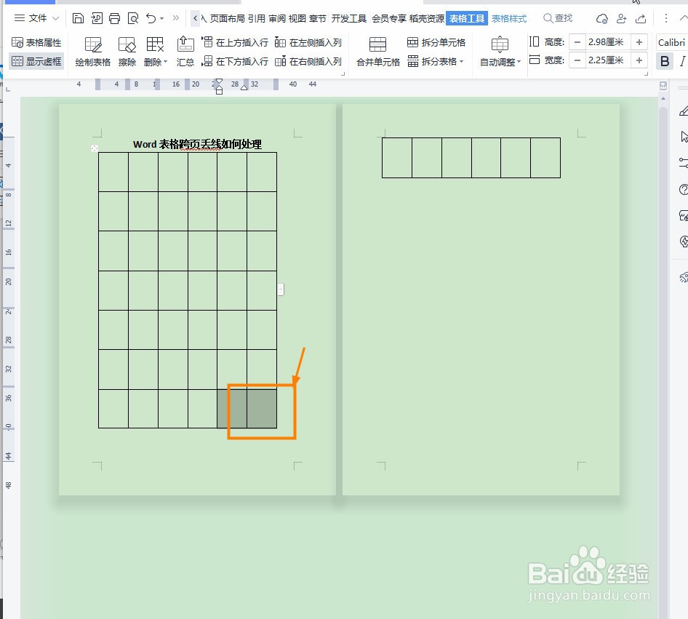Click the 宽度 value field 2.25厘米

click(608, 60)
